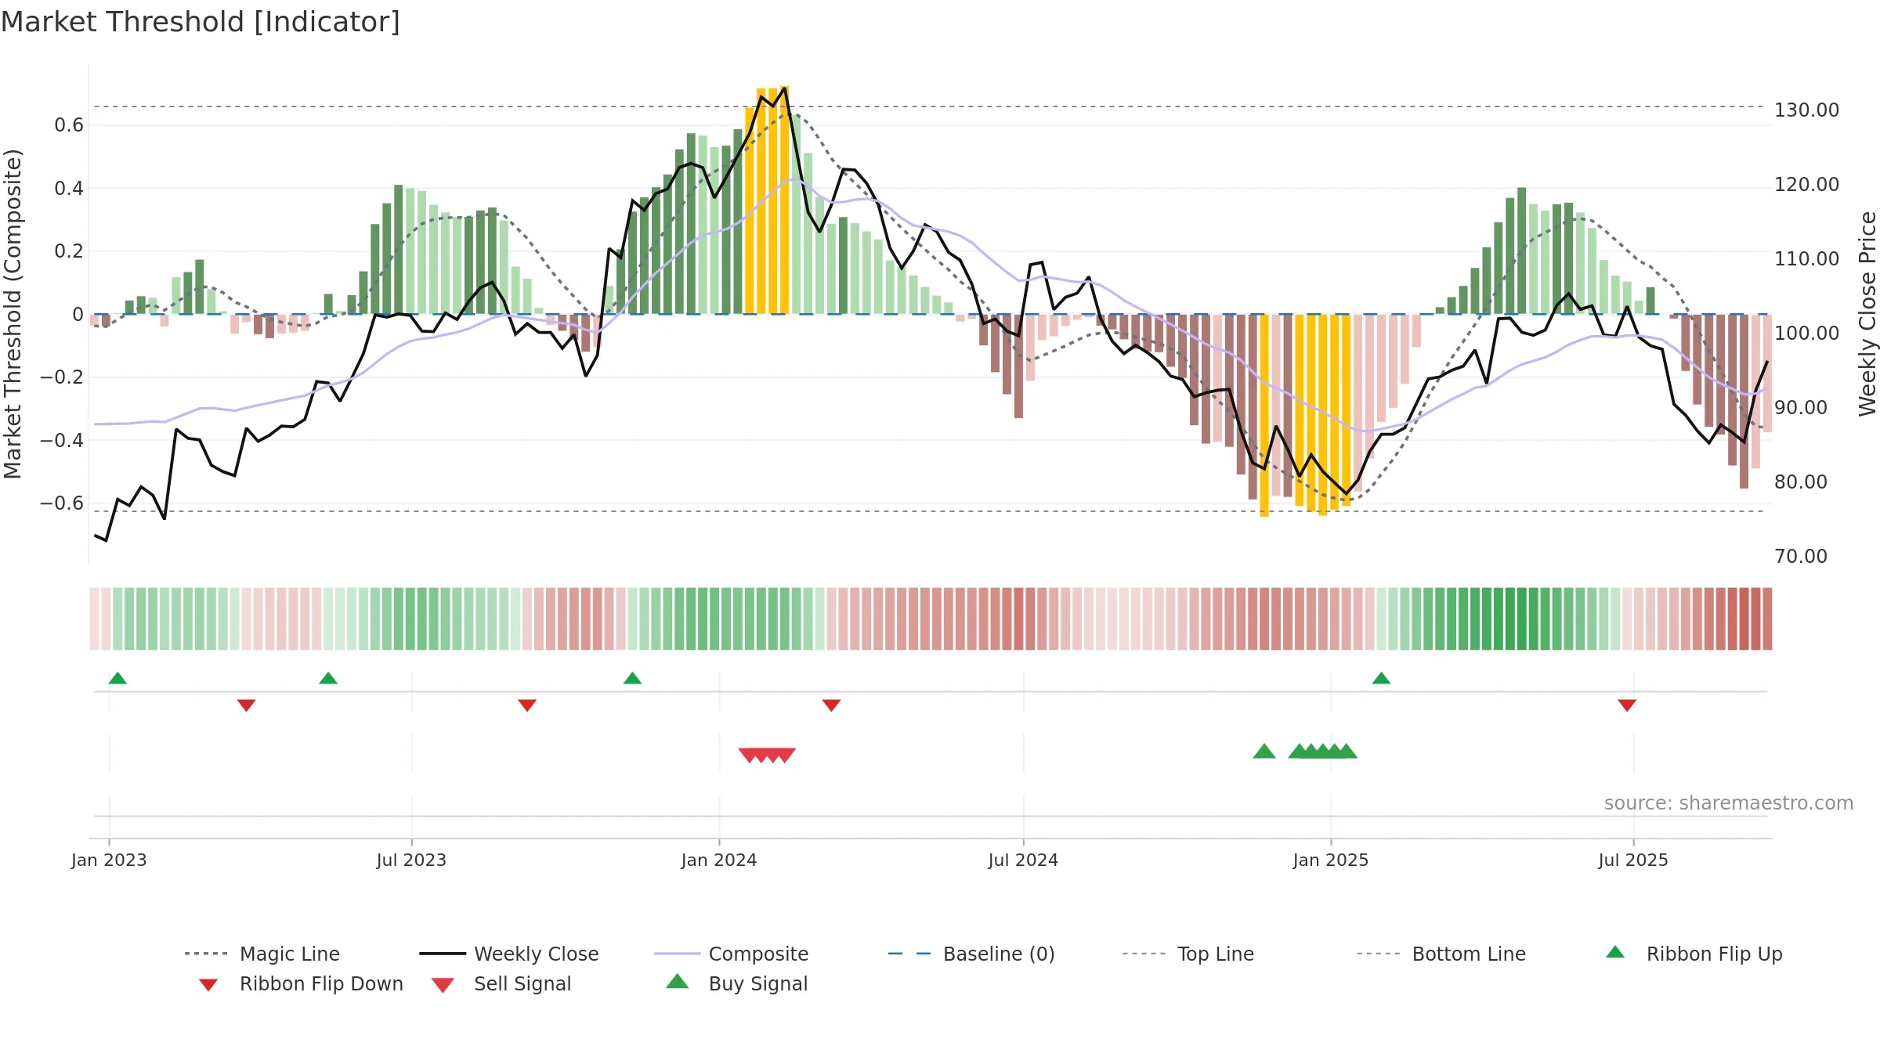Click the Jul 2023 x-axis label

[411, 860]
